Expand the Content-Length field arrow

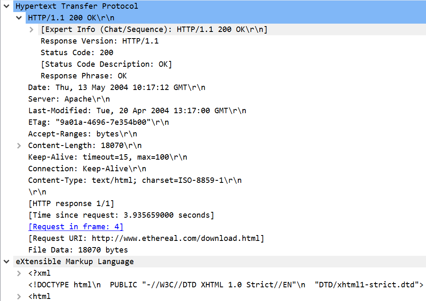coord(19,146)
